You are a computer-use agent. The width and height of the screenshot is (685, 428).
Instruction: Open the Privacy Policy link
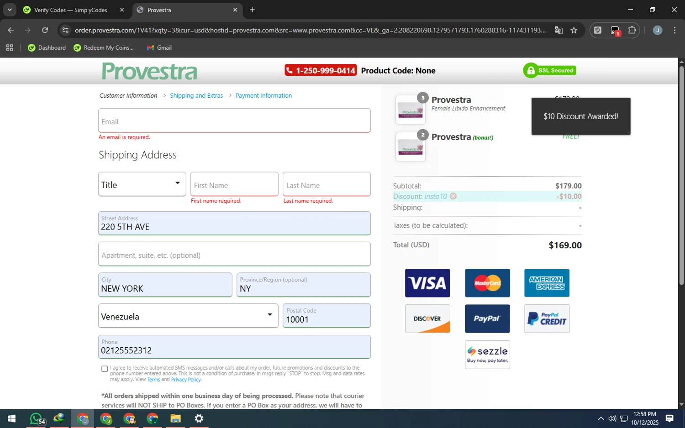coord(186,380)
